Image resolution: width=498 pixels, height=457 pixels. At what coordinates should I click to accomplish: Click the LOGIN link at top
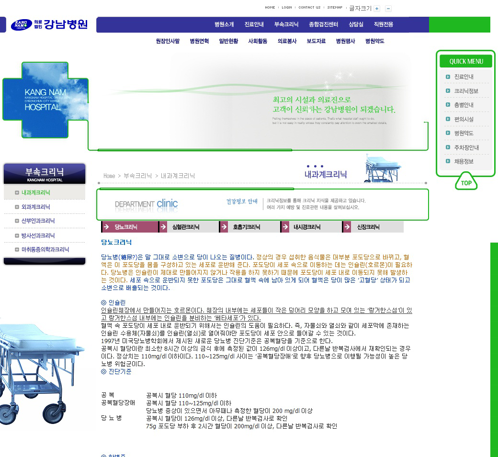coord(286,8)
